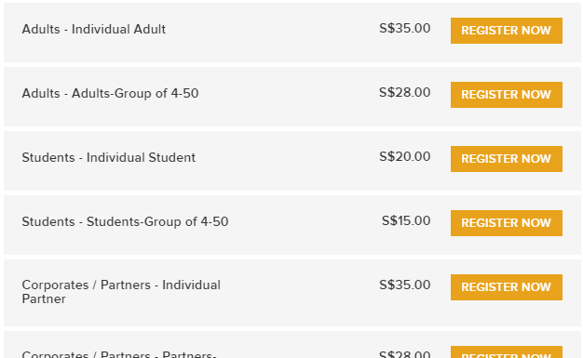Select the Adults - Adults-Group of 4-50 label
The width and height of the screenshot is (583, 358).
point(110,93)
